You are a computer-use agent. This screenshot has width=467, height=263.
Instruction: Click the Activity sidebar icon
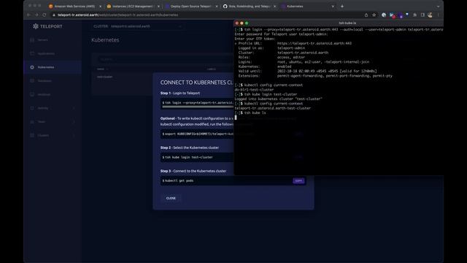coord(32,108)
